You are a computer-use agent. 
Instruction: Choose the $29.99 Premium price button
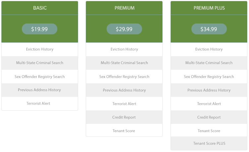(x=124, y=29)
